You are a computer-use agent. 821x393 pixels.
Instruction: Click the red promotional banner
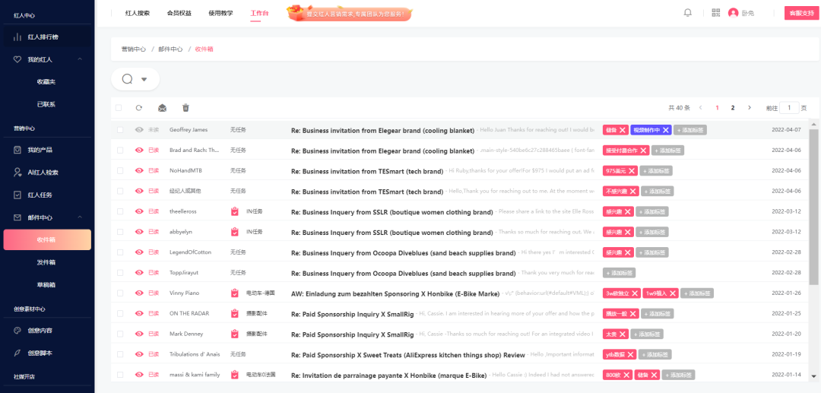[x=349, y=14]
